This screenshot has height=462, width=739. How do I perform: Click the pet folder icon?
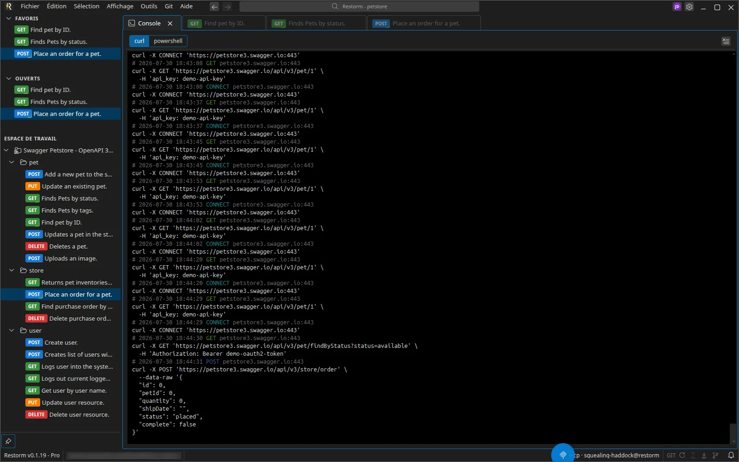pos(23,162)
